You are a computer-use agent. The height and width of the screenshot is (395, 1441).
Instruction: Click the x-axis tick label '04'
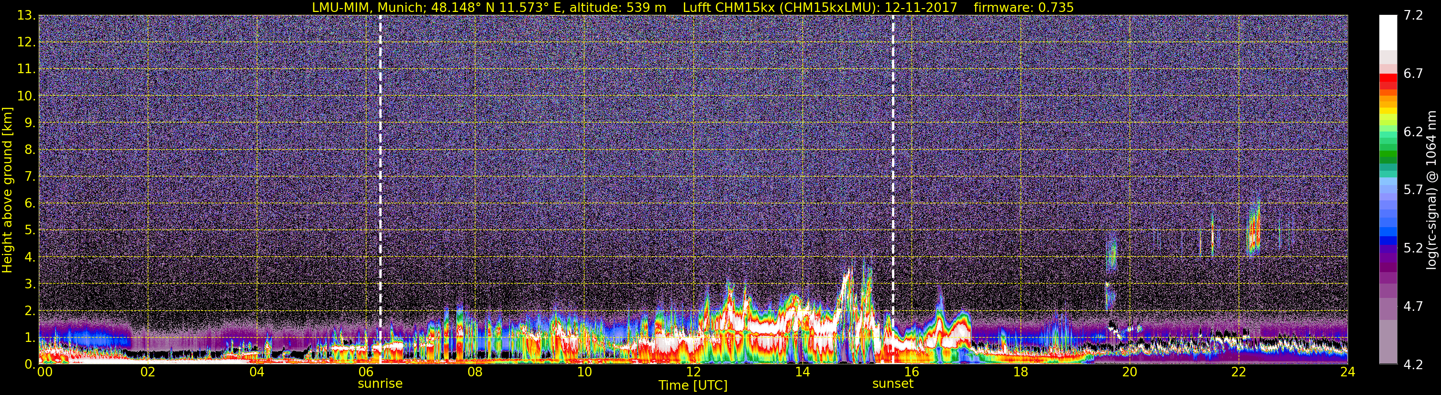tap(257, 372)
